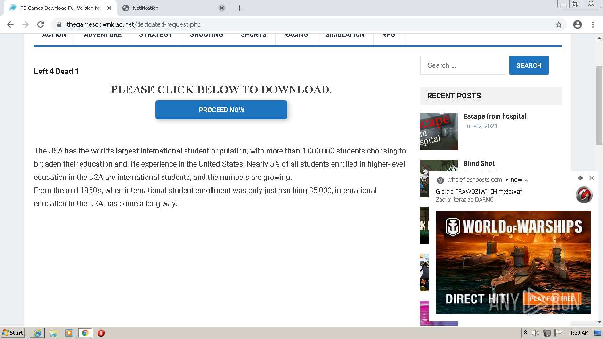Viewport: 603px width, 339px height.
Task: Click the PROCEED NOW button
Action: (221, 110)
